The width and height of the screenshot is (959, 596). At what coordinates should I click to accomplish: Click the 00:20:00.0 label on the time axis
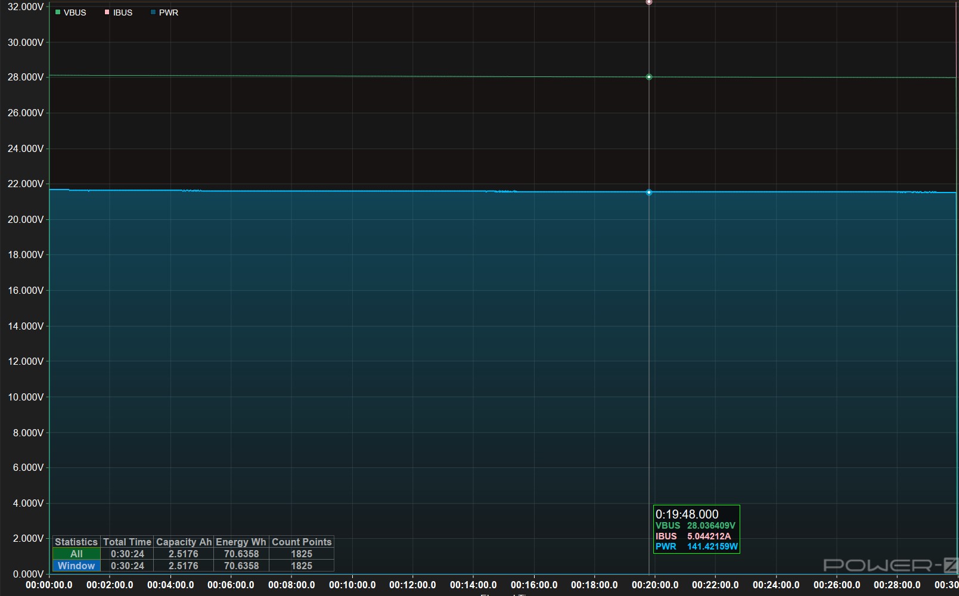pyautogui.click(x=655, y=585)
